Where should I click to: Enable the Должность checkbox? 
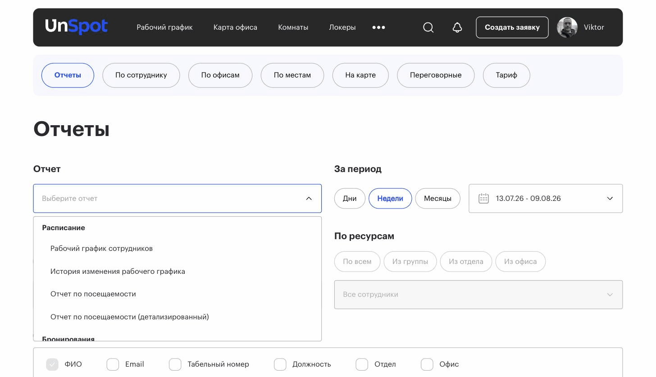click(280, 364)
